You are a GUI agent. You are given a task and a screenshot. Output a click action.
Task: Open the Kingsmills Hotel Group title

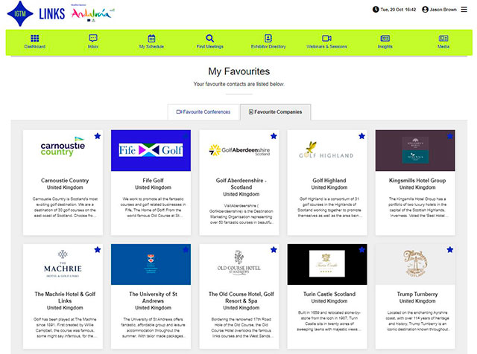pyautogui.click(x=417, y=180)
